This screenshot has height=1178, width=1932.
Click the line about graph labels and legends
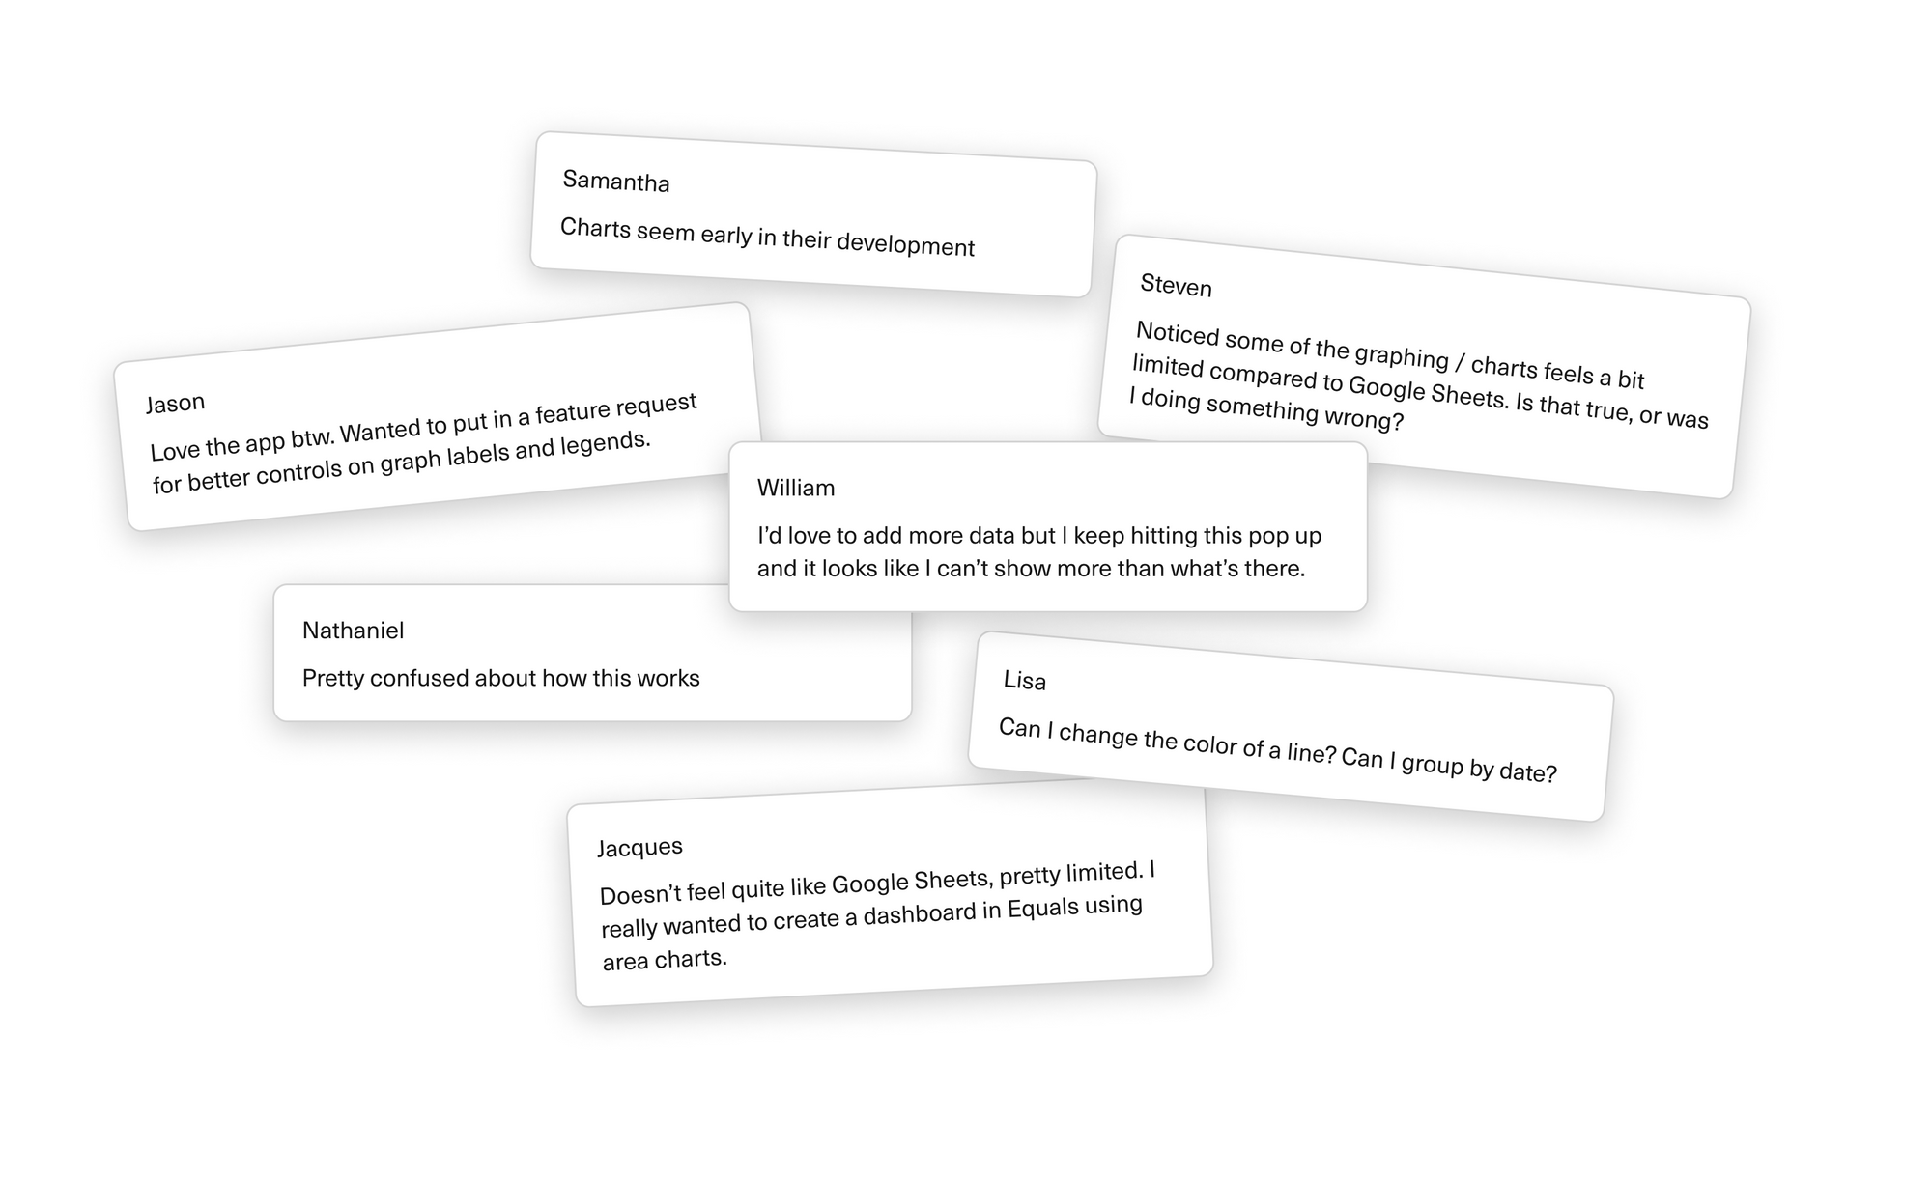coord(402,463)
